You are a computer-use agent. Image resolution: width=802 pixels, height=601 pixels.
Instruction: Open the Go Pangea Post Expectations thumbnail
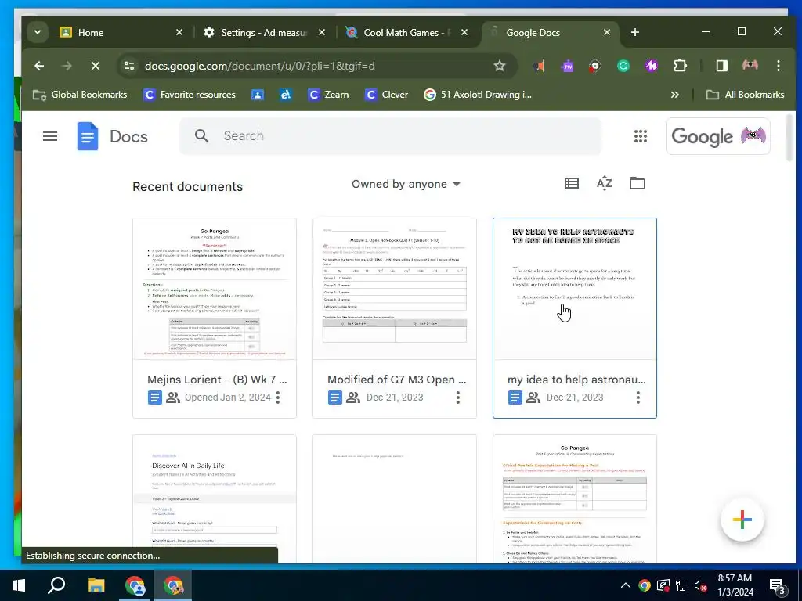tap(574, 499)
